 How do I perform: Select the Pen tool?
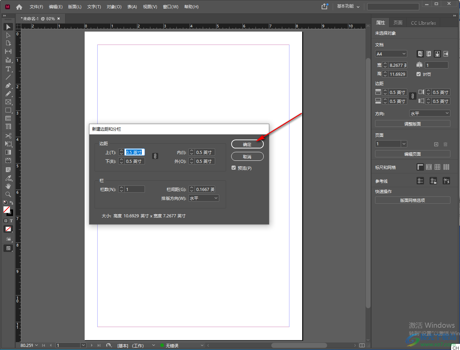8,85
